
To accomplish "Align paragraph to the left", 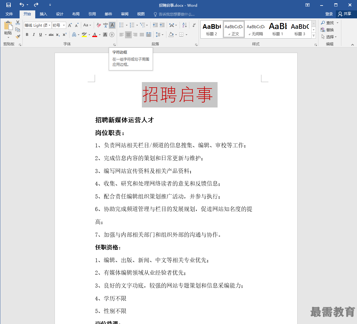I will coord(122,35).
